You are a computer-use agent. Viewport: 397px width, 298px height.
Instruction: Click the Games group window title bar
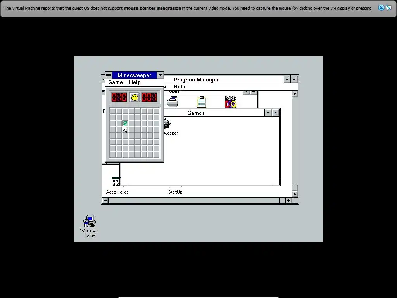click(214, 113)
